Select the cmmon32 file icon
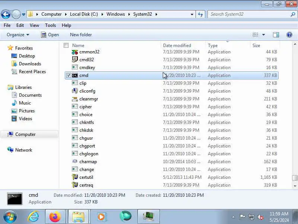 coord(75,52)
